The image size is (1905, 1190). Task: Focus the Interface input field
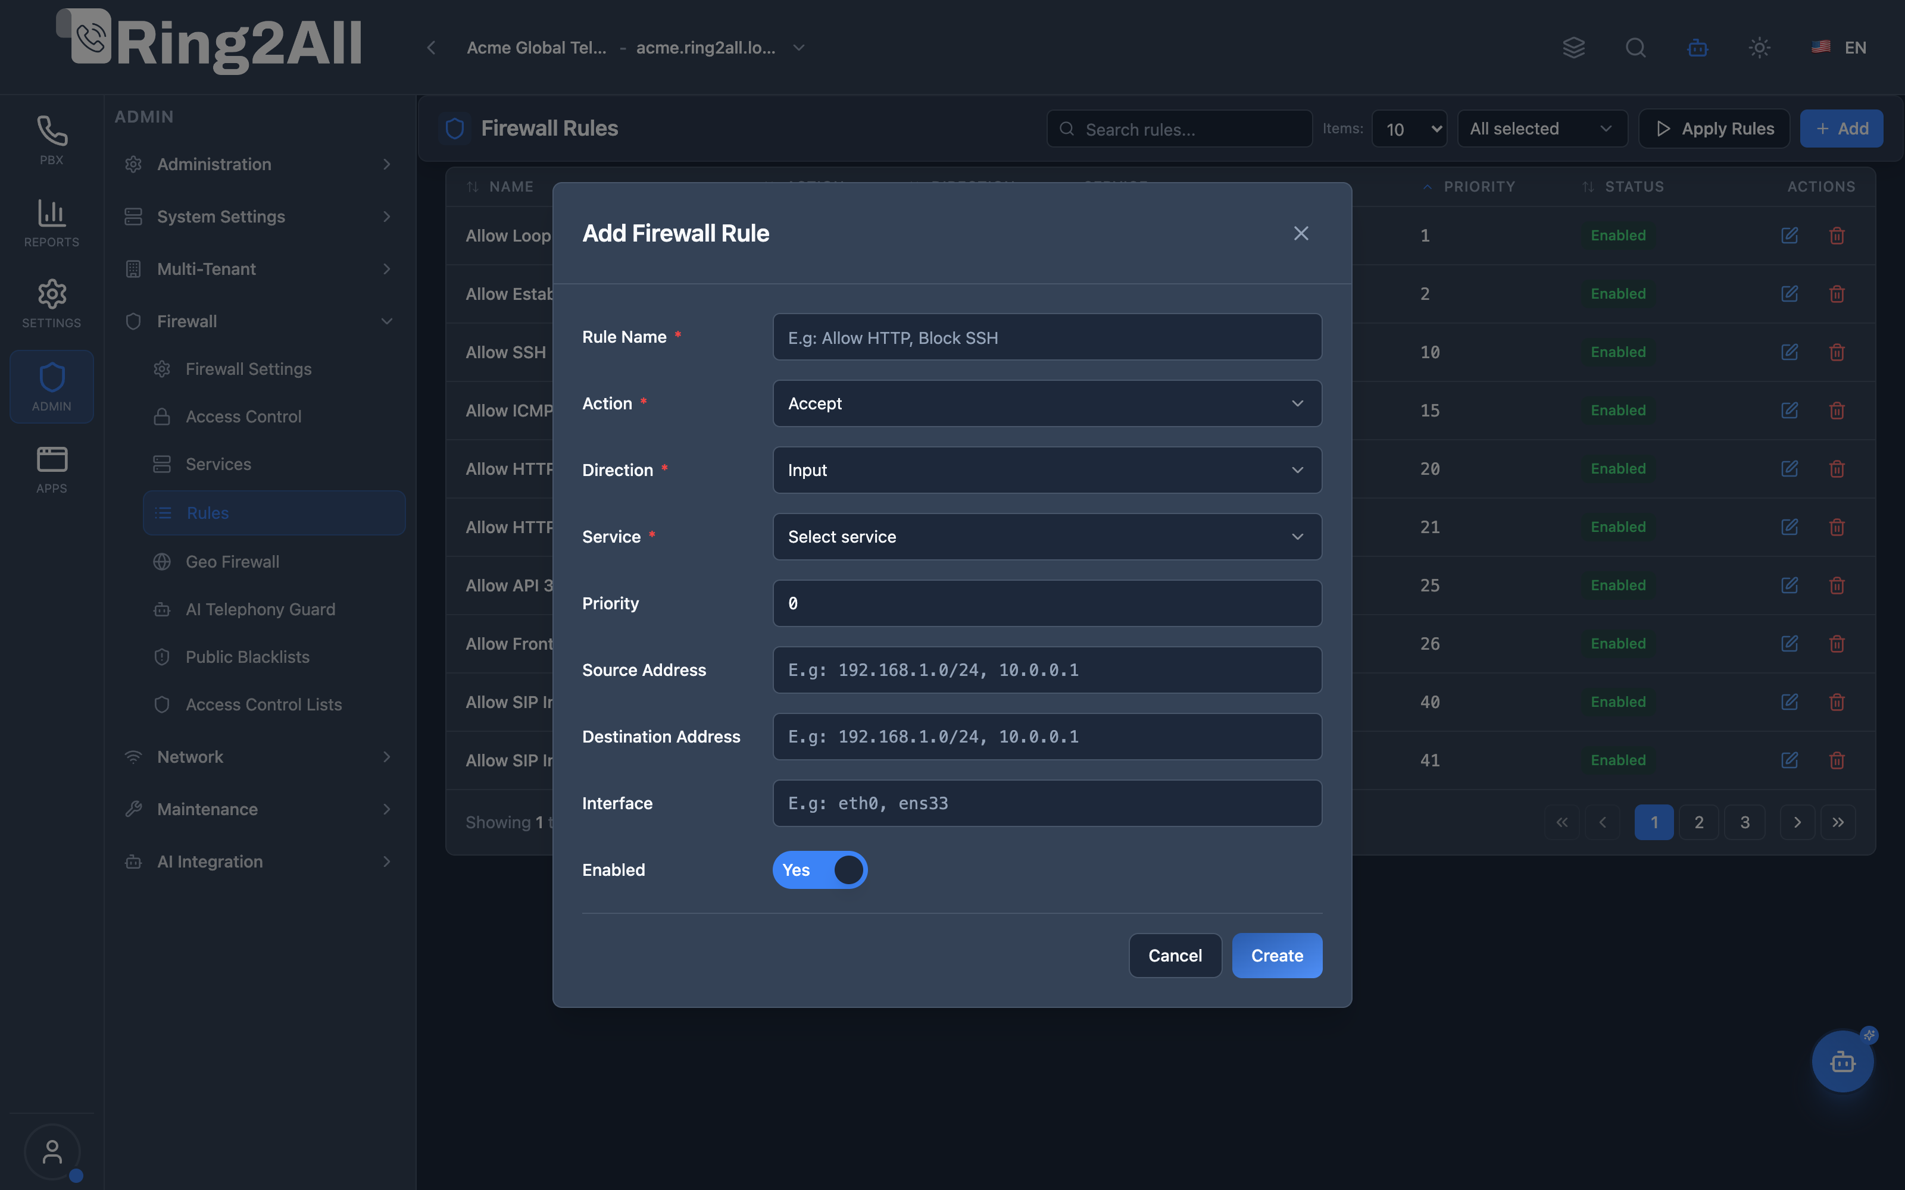1047,804
